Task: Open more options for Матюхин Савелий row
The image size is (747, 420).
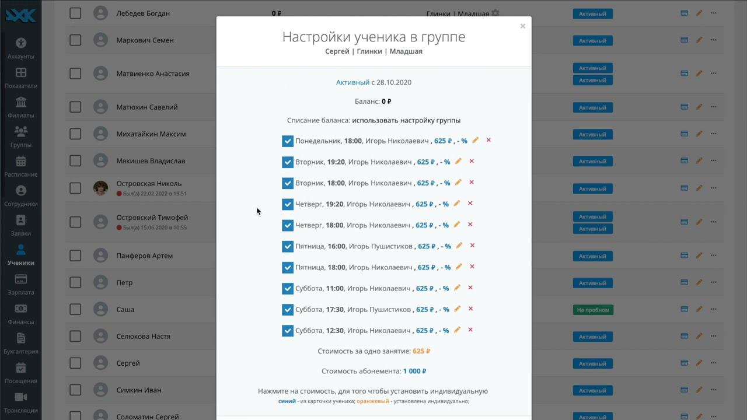Action: pyautogui.click(x=713, y=107)
